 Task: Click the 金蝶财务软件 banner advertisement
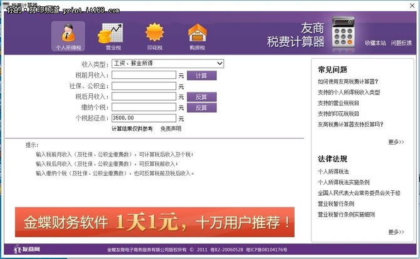pos(155,222)
